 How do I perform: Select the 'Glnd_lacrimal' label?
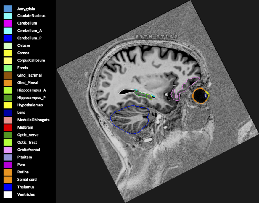click(x=30, y=75)
